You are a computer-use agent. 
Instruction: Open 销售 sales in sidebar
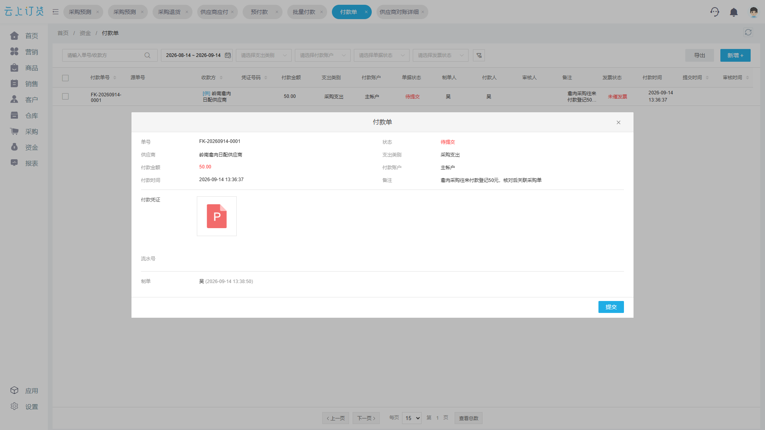point(24,84)
